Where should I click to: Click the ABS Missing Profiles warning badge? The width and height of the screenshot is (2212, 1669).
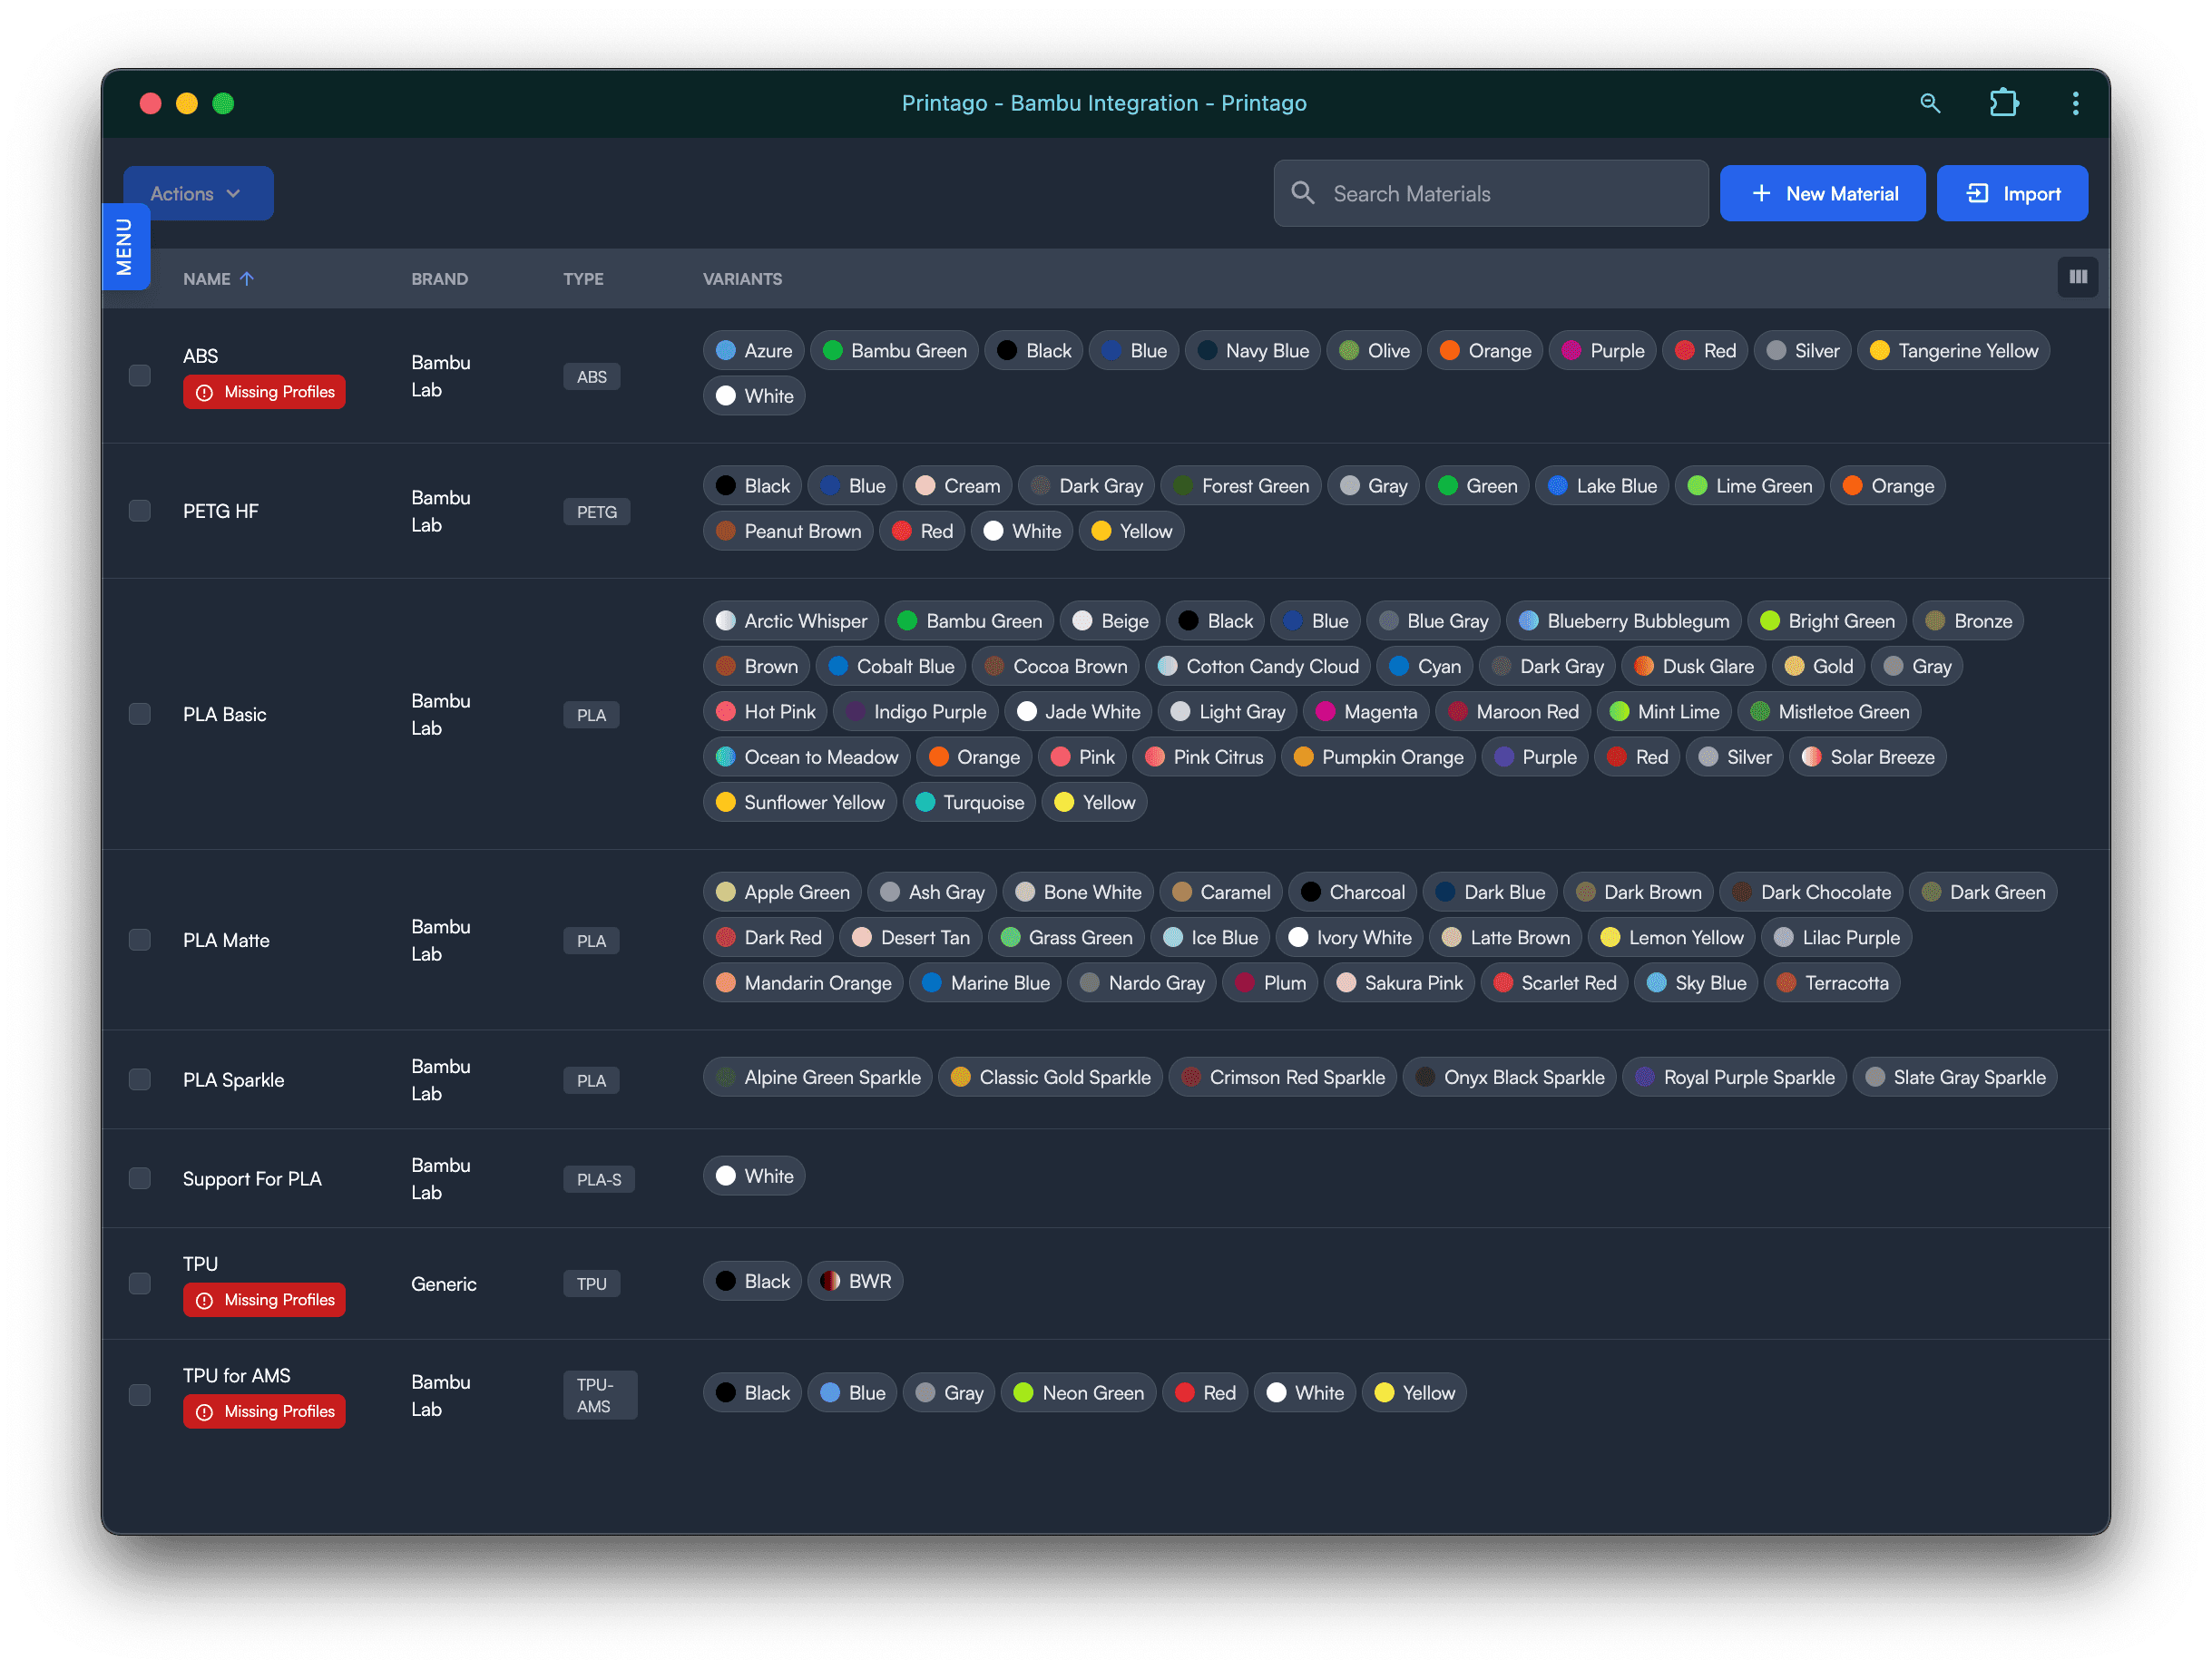coord(264,392)
